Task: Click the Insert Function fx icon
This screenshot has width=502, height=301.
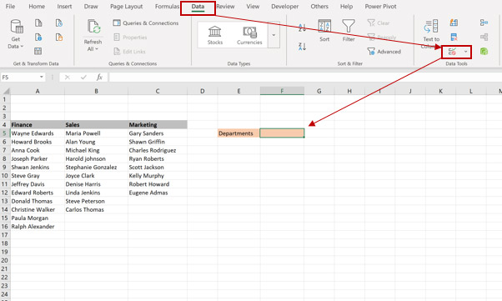Action: (99, 78)
